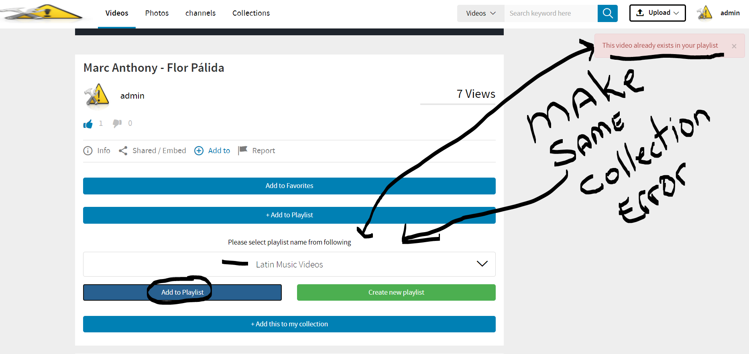The width and height of the screenshot is (749, 354).
Task: Click the video title Marc Anthony - Flor Pálida
Action: [154, 68]
